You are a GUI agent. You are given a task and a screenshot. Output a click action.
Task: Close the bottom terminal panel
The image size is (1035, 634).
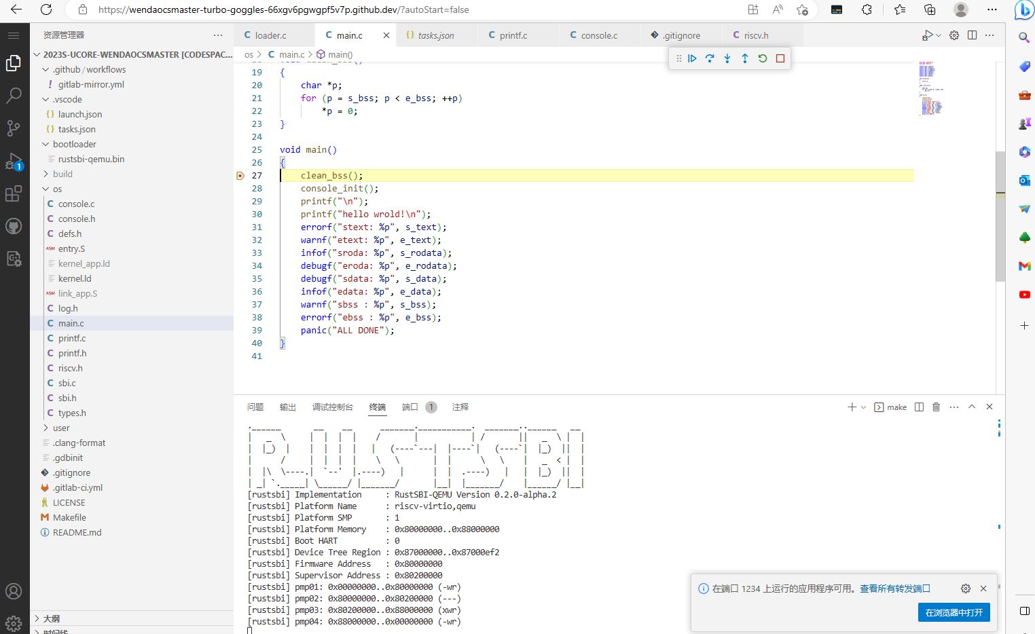(989, 407)
